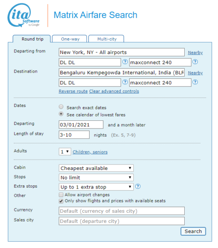Open the Adults count dropdown

click(x=65, y=152)
